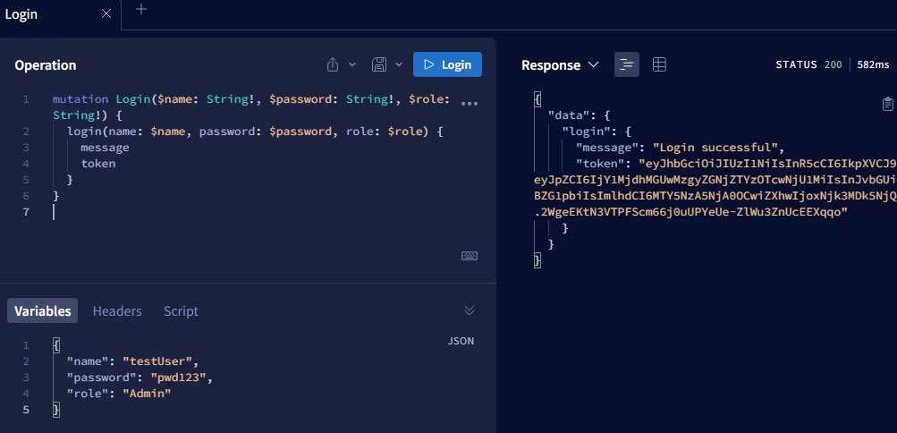
Task: Click the "message" field in query
Action: point(105,148)
